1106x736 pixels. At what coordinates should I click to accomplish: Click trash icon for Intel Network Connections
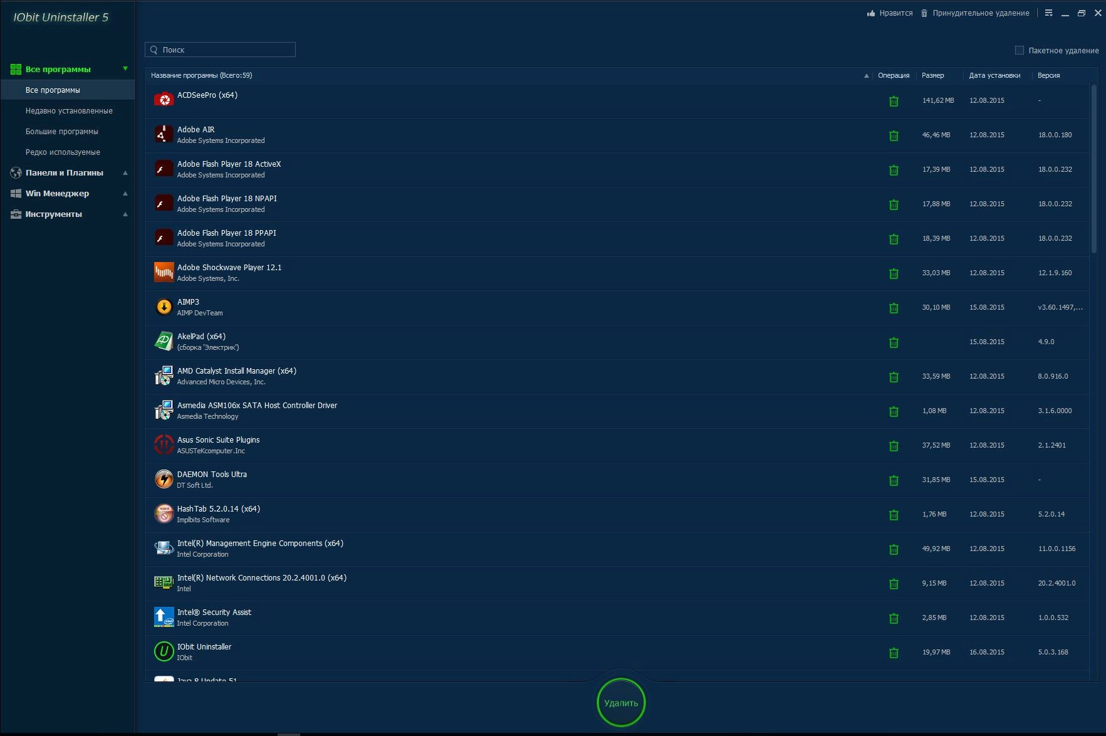894,584
